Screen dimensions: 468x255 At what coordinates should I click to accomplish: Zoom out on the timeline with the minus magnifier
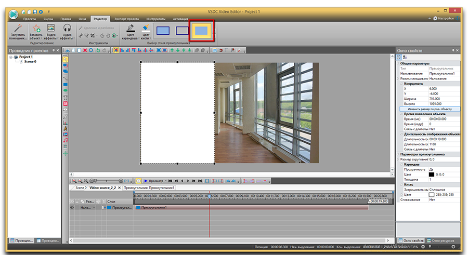pyautogui.click(x=80, y=181)
